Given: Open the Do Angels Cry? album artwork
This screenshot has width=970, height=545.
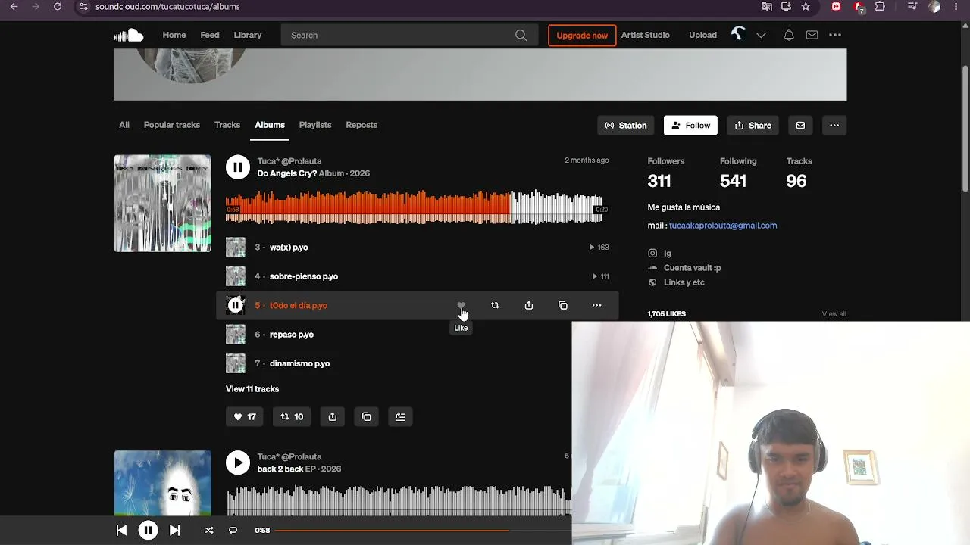Looking at the screenshot, I should click(163, 204).
